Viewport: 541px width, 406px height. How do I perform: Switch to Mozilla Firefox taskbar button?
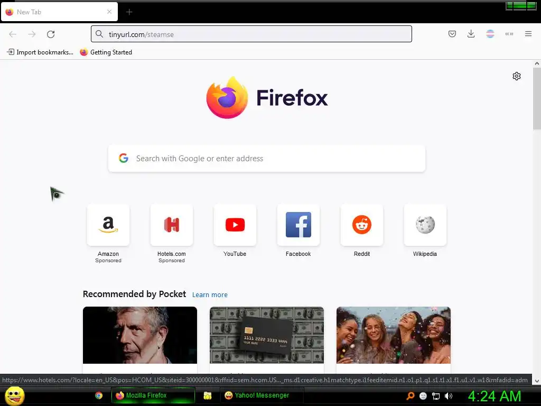click(x=153, y=395)
